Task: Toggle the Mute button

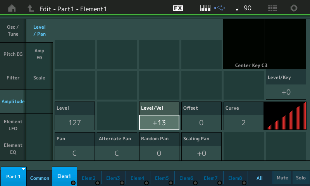Action: (x=282, y=178)
